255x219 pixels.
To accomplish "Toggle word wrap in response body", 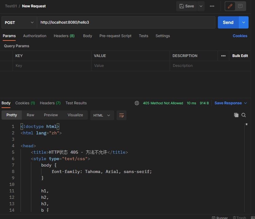I will tap(122, 115).
